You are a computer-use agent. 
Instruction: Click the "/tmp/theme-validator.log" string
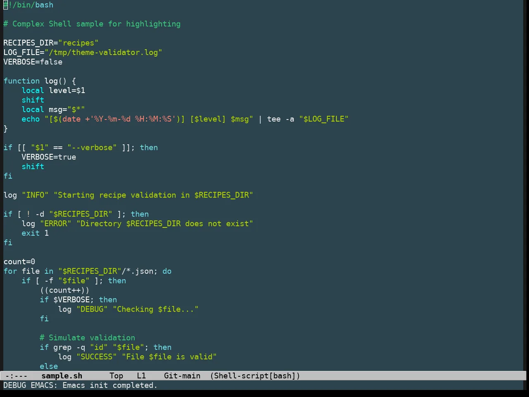coord(103,53)
